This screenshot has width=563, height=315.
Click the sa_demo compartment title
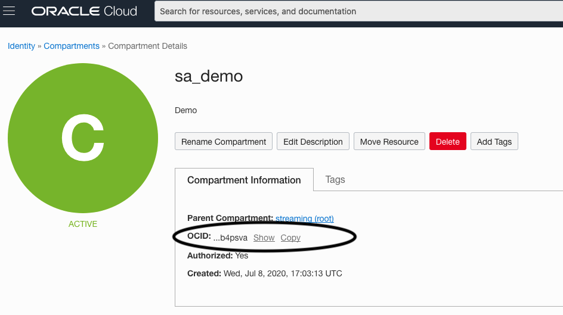[209, 76]
